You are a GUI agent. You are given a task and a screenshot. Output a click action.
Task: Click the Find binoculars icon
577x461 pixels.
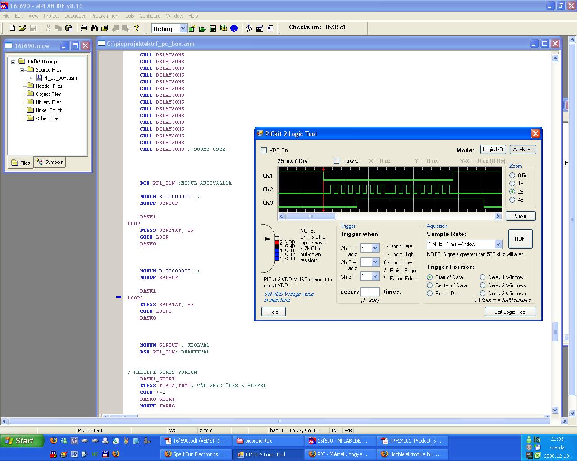point(94,28)
